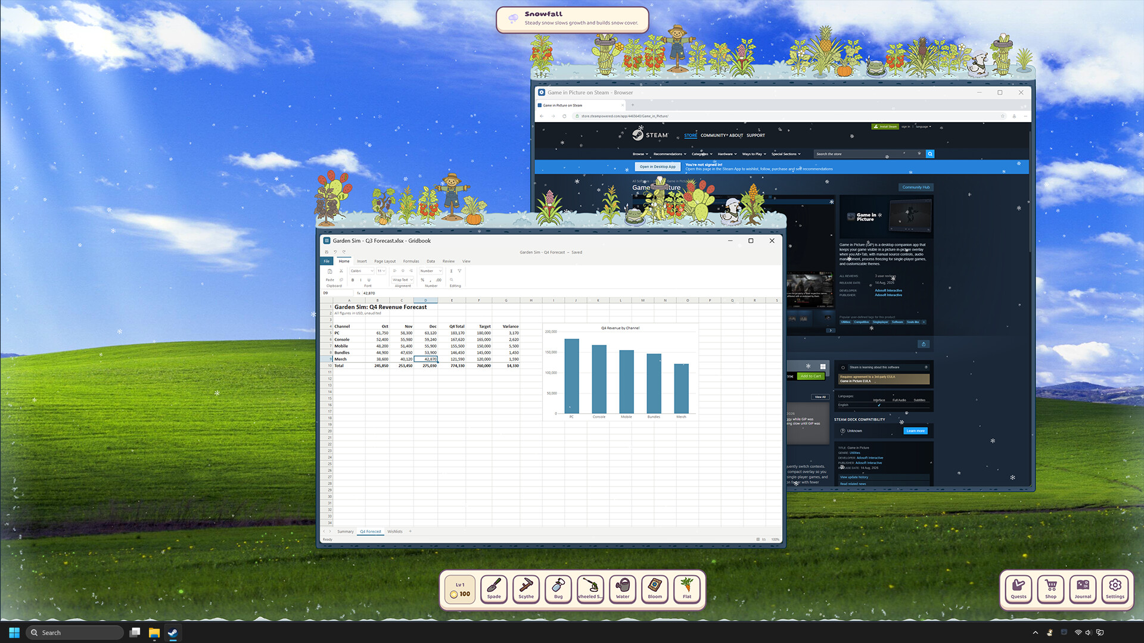Click the Install Steam button
The width and height of the screenshot is (1144, 643).
885,127
